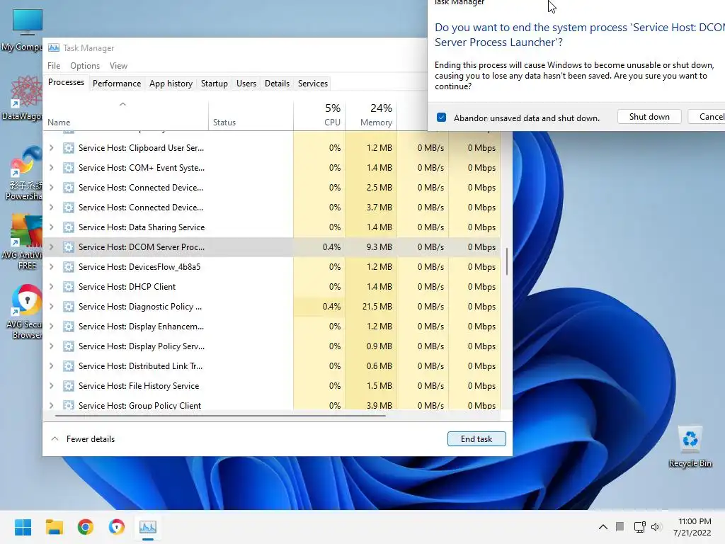Image resolution: width=725 pixels, height=544 pixels.
Task: Select the DataWagon desktop shortcut
Action: 23,98
